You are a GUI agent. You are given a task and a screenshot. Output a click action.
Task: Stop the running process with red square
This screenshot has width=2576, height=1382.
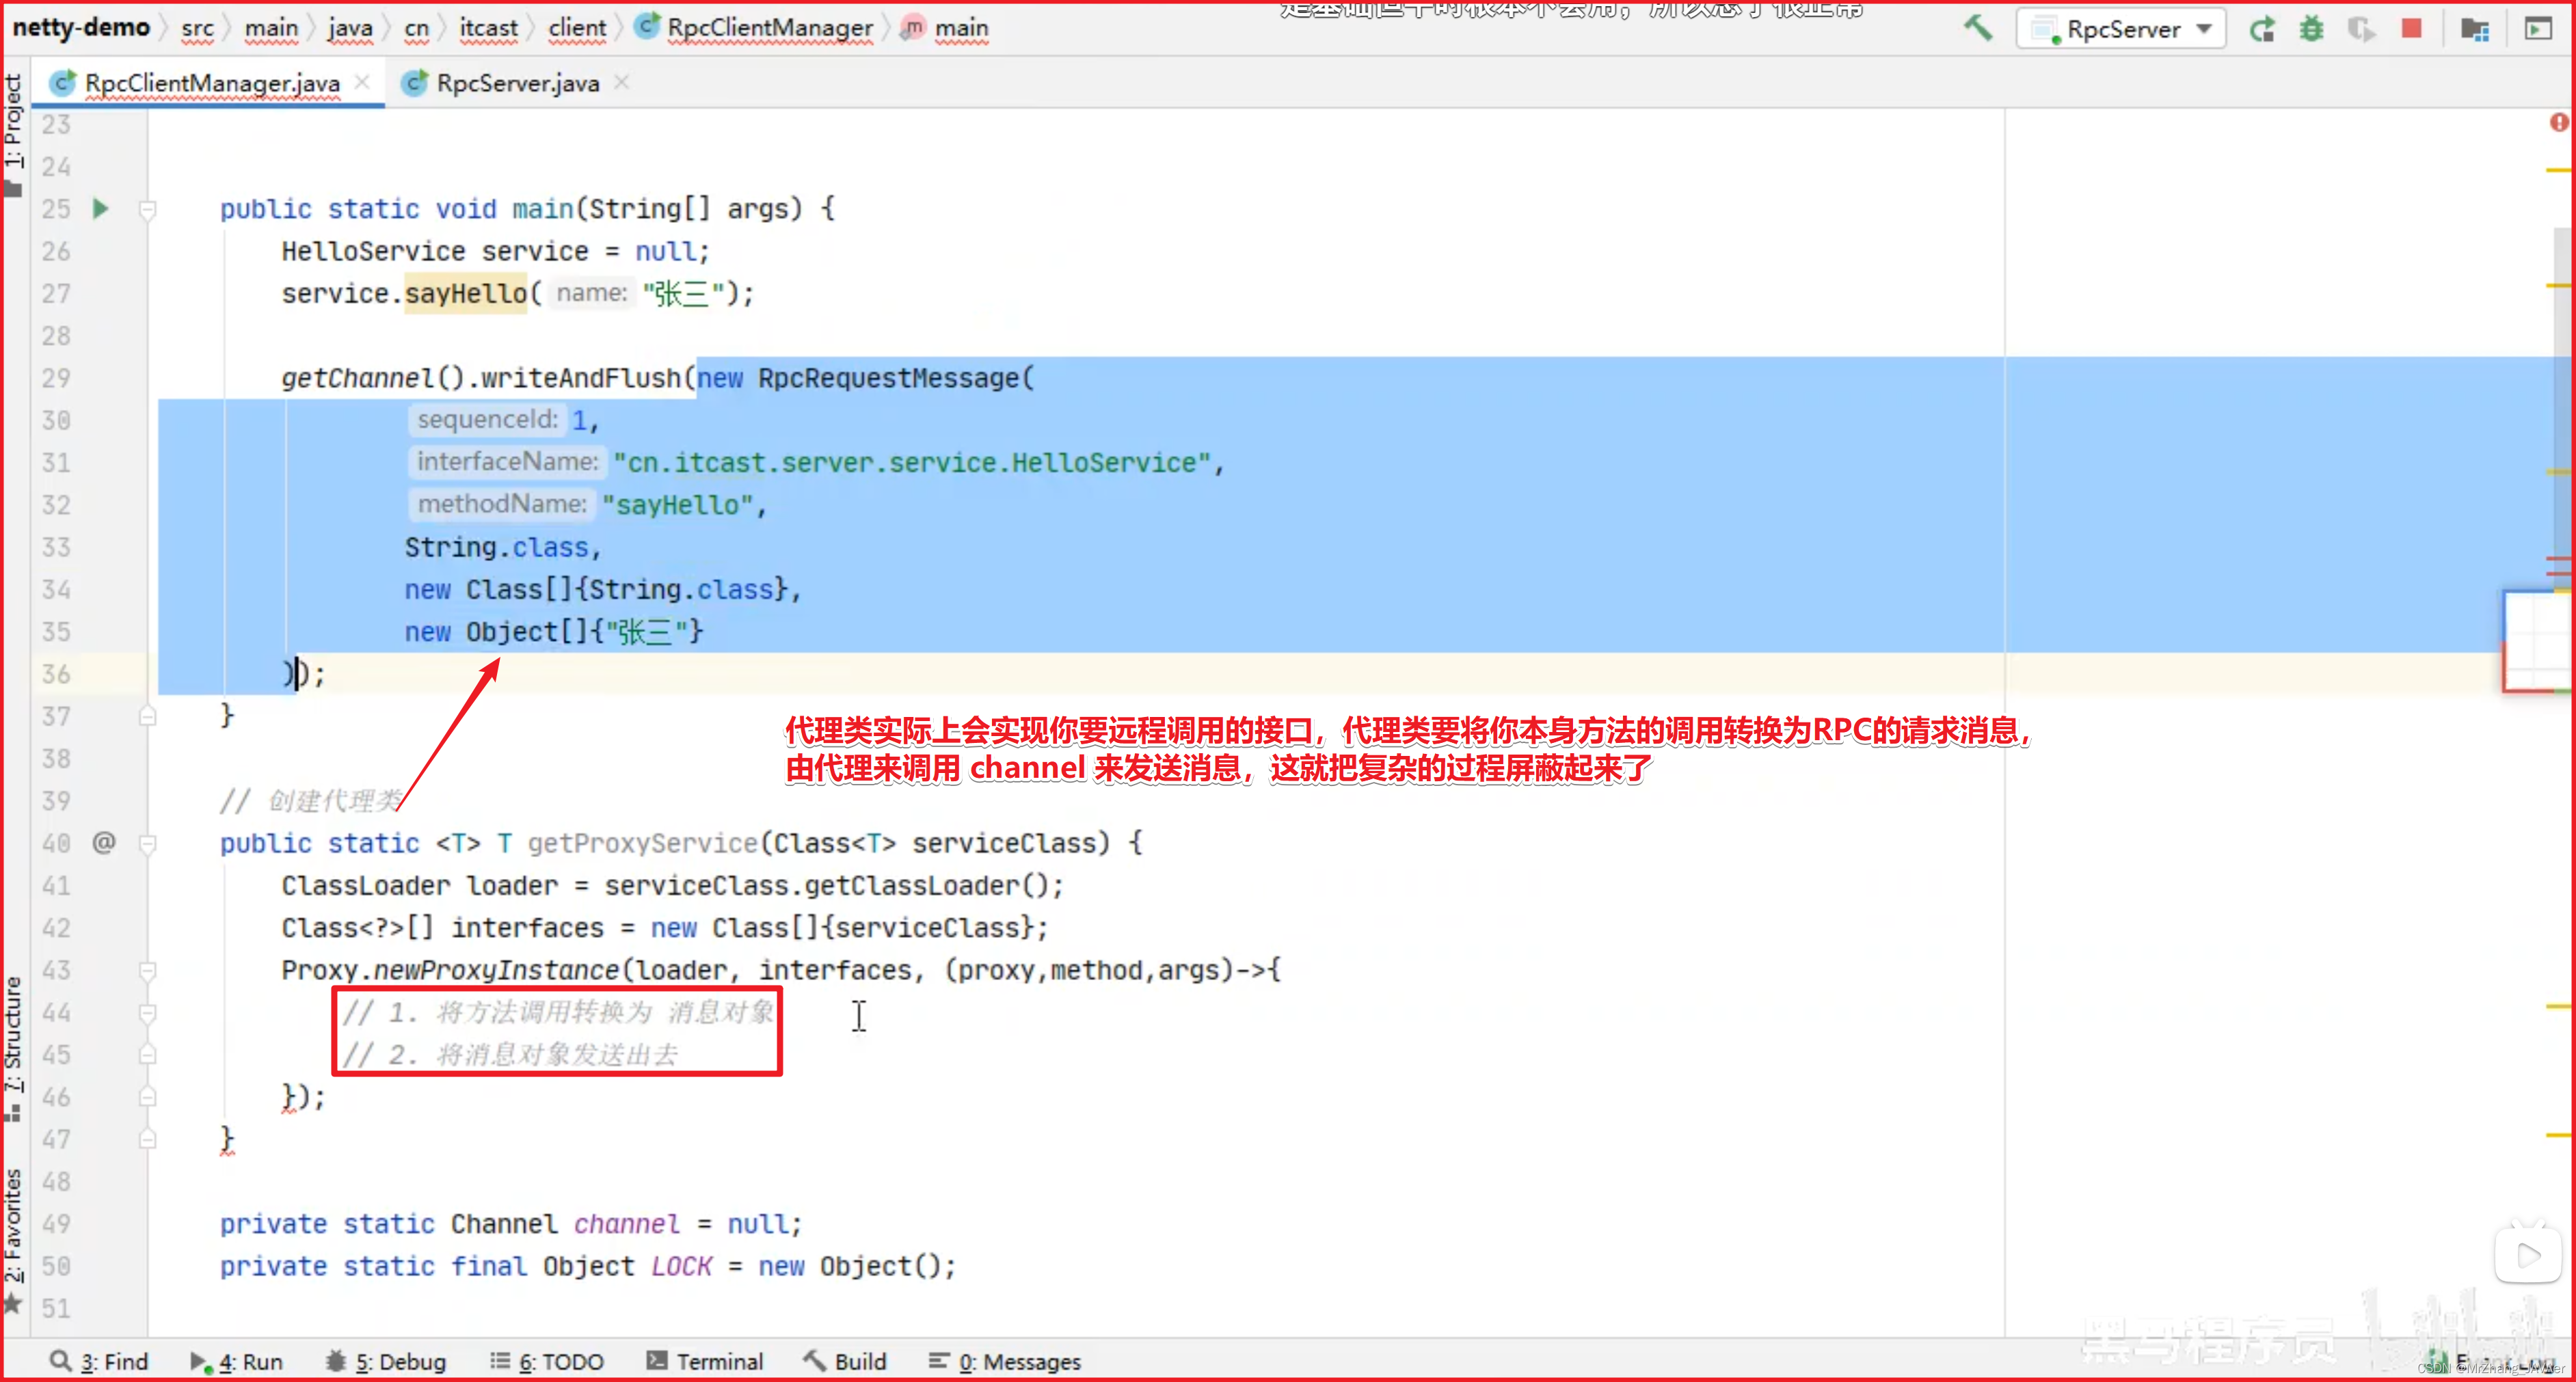pyautogui.click(x=2412, y=28)
